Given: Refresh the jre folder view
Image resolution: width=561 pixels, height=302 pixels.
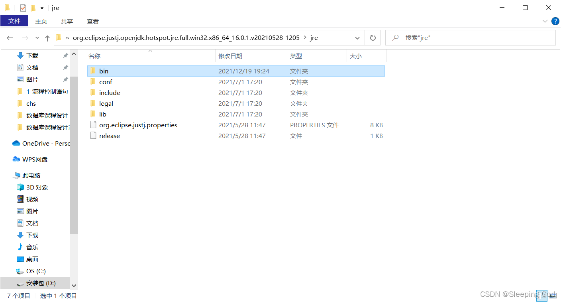Looking at the screenshot, I should pos(373,38).
